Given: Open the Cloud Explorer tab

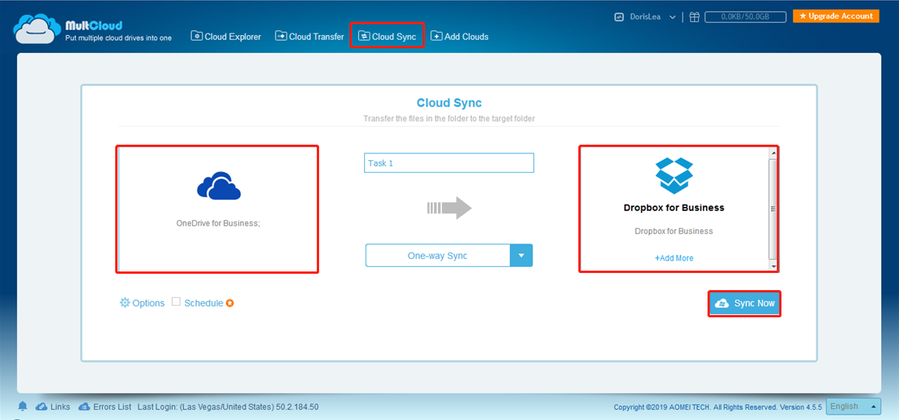Looking at the screenshot, I should [x=226, y=36].
